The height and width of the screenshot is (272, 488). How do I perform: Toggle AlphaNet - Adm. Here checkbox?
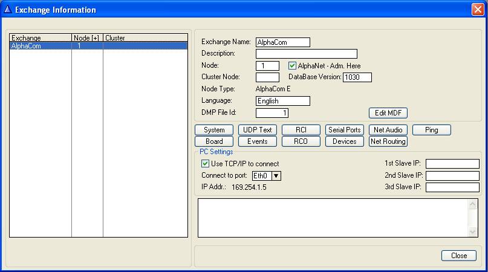293,65
